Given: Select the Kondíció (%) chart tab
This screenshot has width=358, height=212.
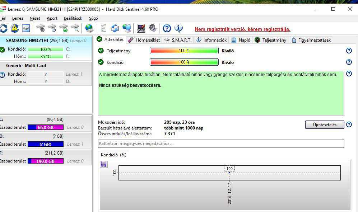Looking at the screenshot, I should click(113, 155).
